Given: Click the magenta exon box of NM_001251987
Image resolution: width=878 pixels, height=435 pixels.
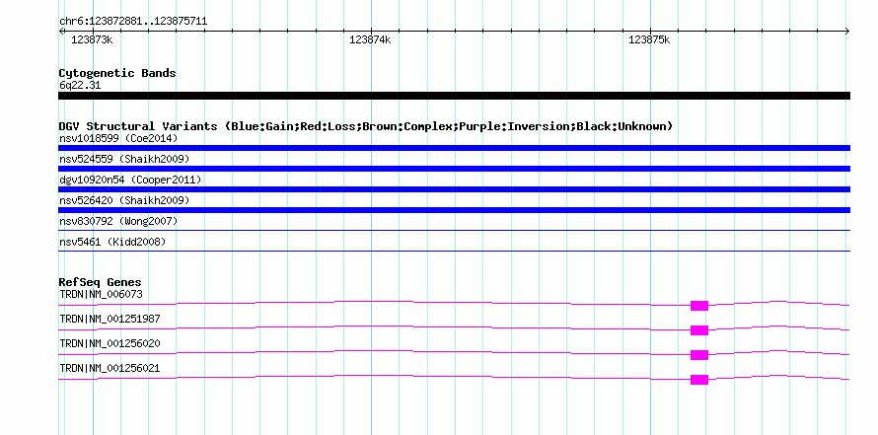Looking at the screenshot, I should tap(699, 330).
